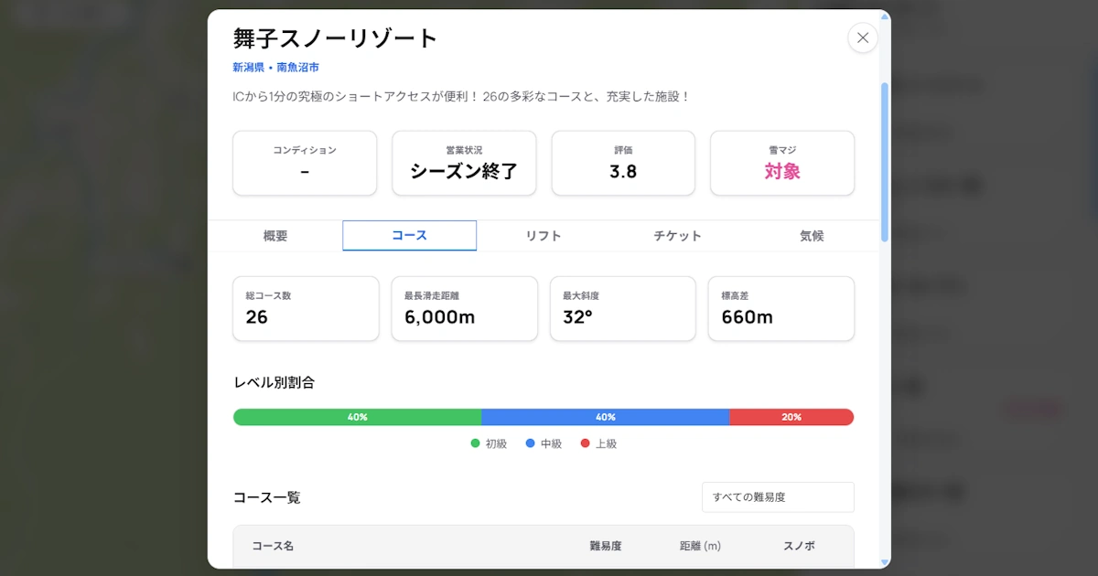
Task: Click the 距離 (m) column header
Action: pos(700,546)
